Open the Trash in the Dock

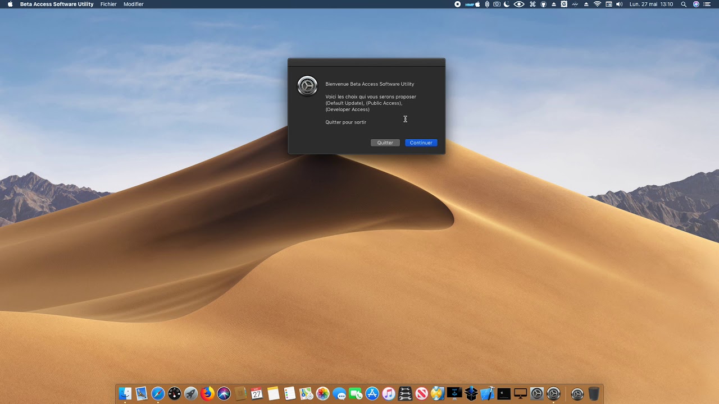(594, 394)
